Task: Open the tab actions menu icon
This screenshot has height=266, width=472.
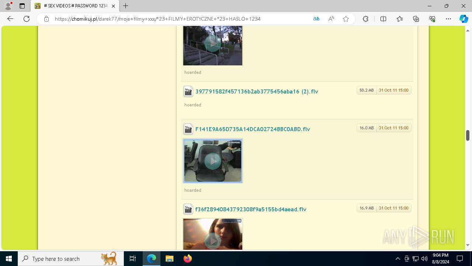Action: point(22,6)
